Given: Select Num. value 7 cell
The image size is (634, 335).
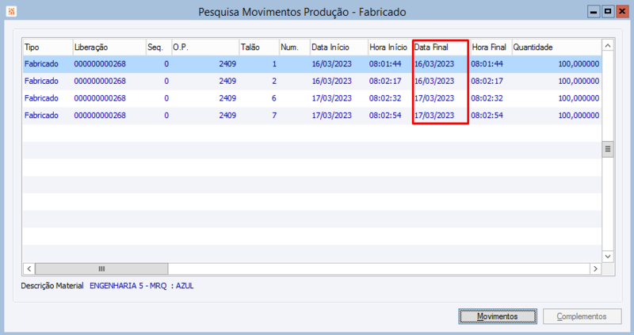Looking at the screenshot, I should point(274,115).
